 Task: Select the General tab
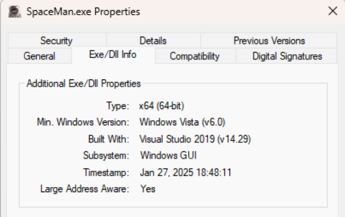click(39, 56)
